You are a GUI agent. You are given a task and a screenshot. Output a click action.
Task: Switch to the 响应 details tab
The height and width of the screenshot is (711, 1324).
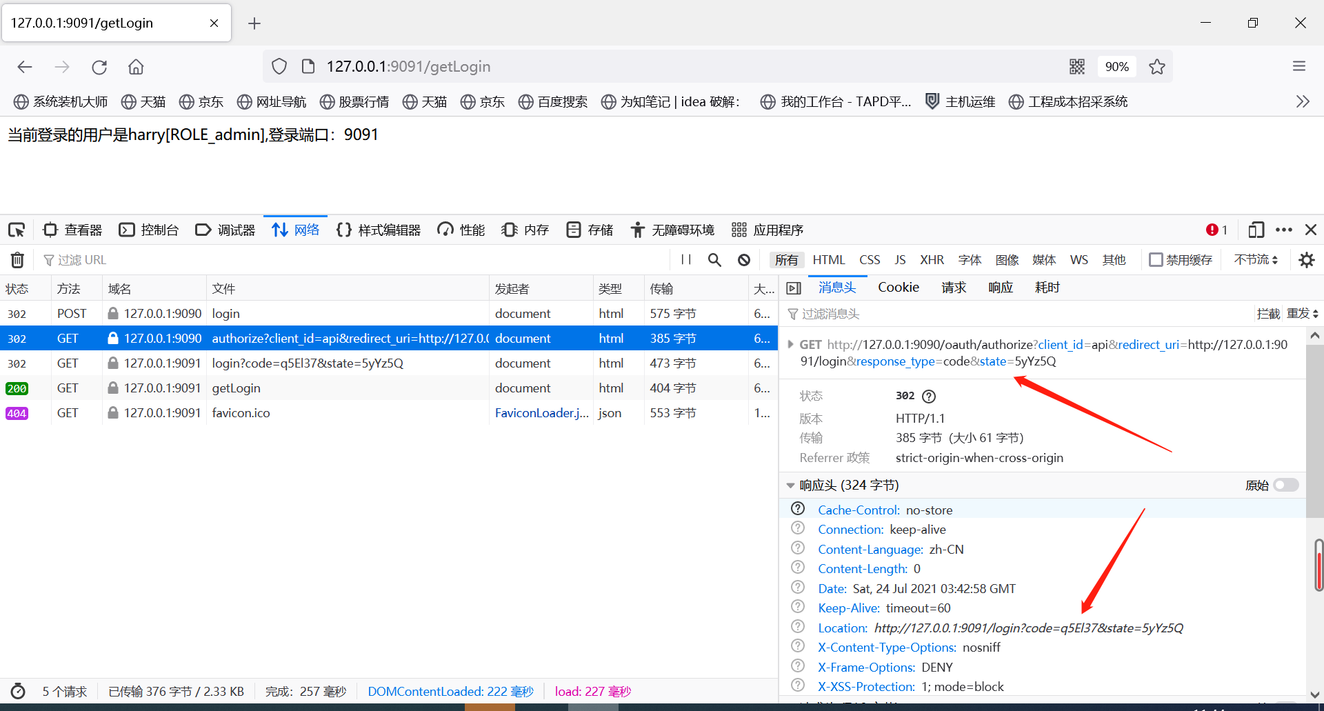1001,288
